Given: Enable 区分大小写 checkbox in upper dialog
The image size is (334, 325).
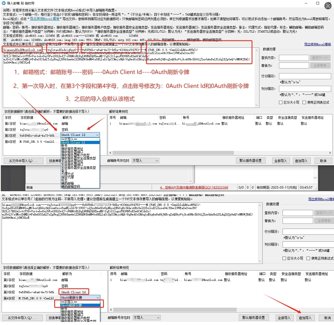Looking at the screenshot, I should tap(281, 103).
